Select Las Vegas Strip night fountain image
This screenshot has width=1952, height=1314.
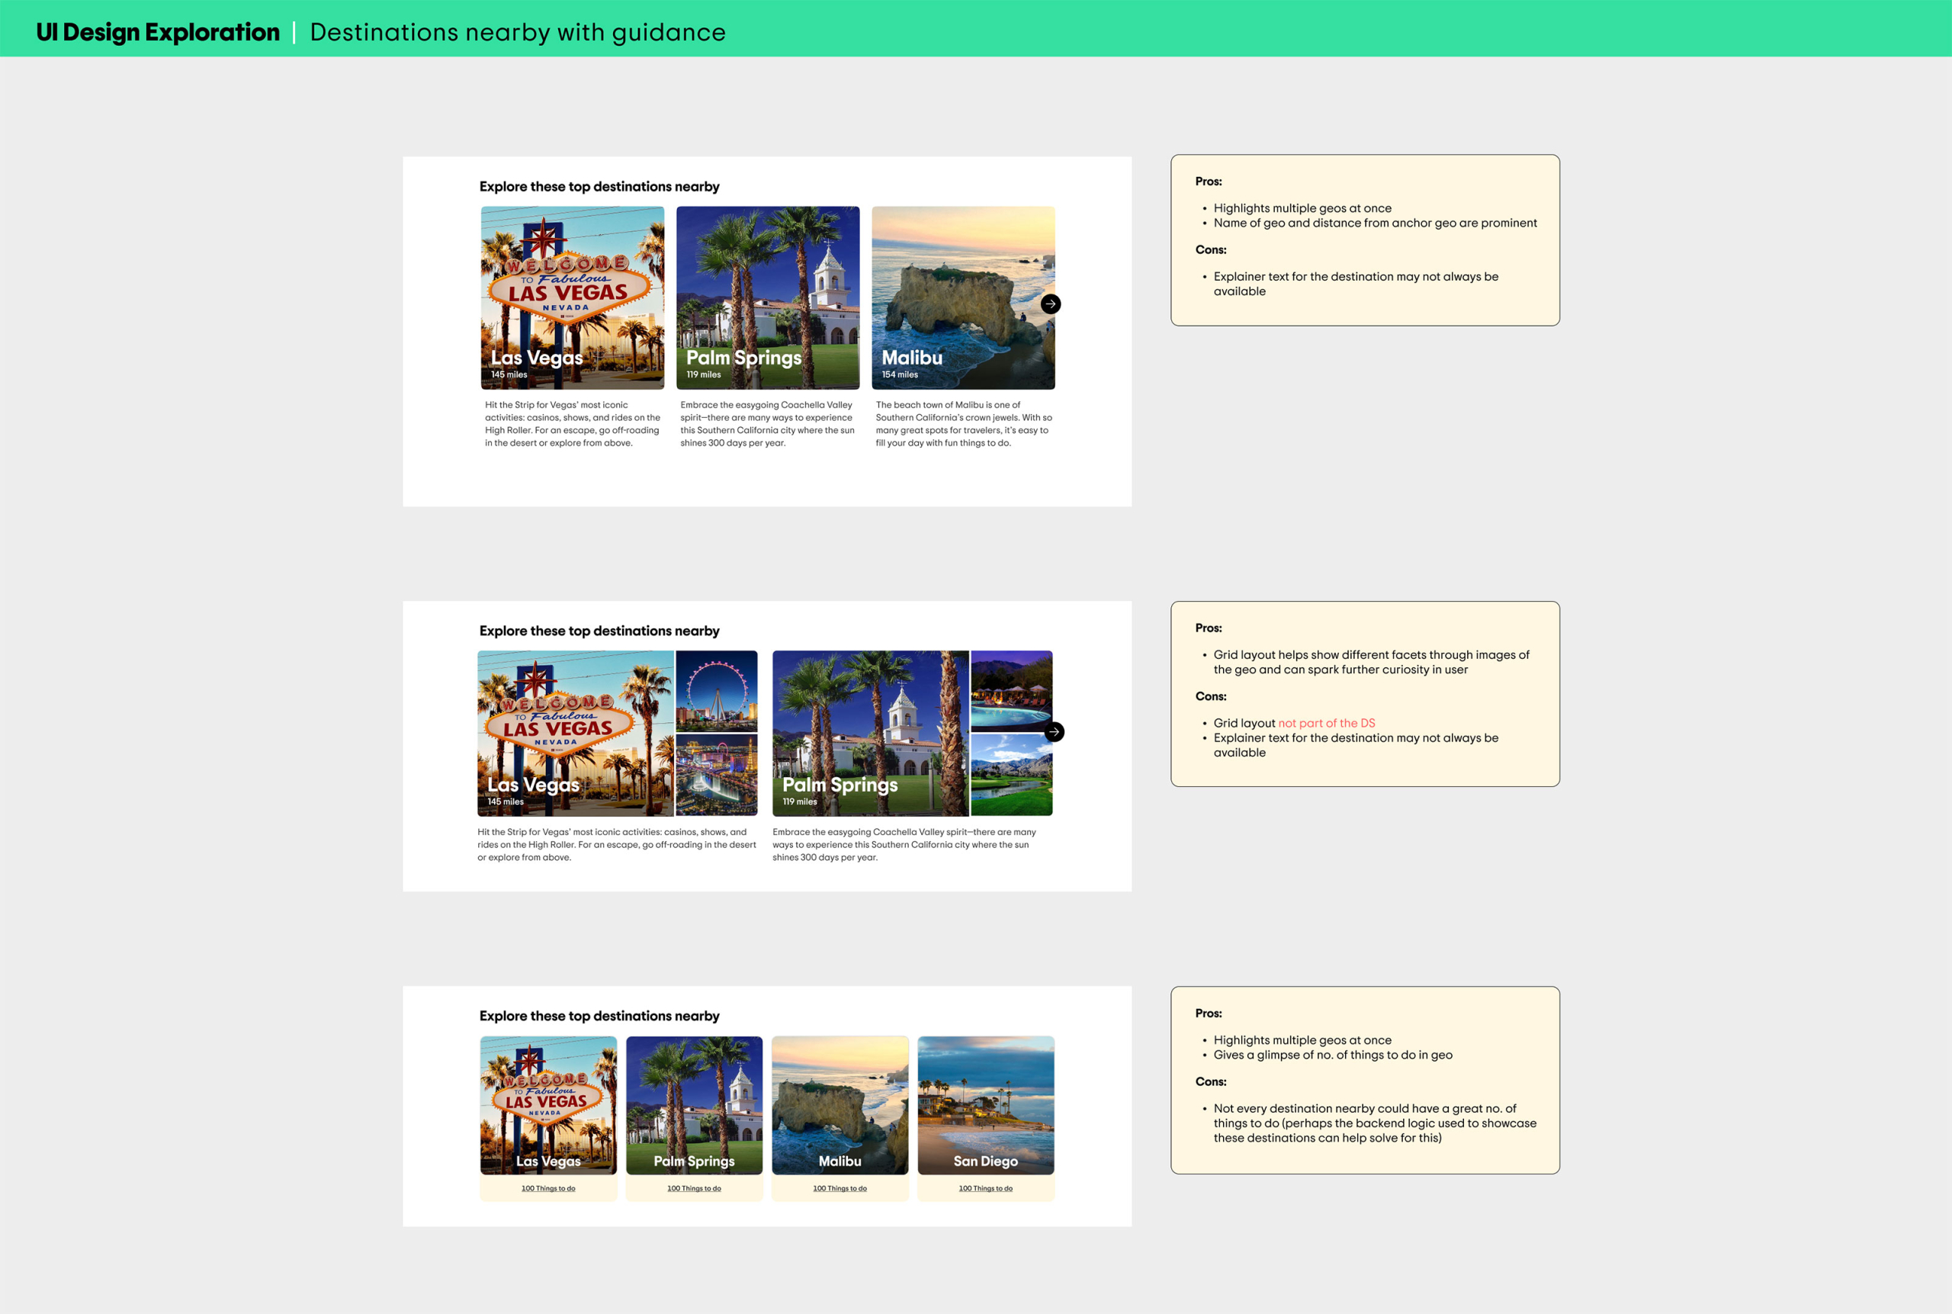[716, 775]
